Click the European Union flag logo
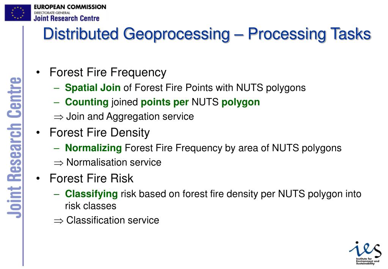 click(x=18, y=13)
